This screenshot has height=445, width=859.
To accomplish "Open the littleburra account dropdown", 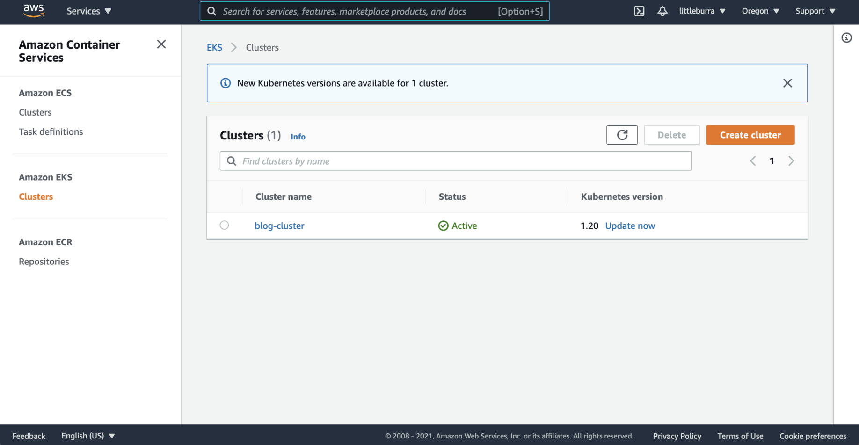I will (702, 11).
